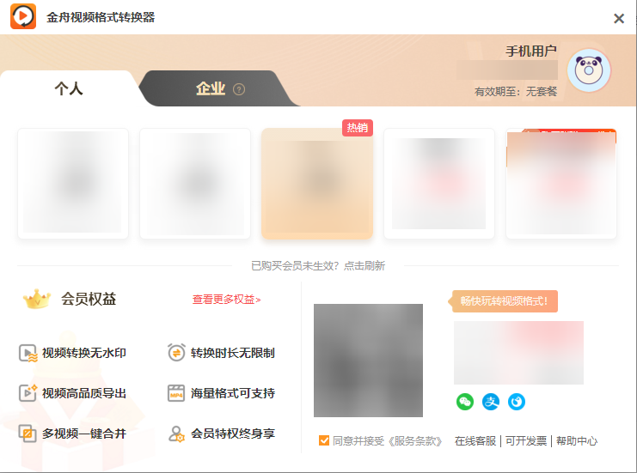The height and width of the screenshot is (473, 637).
Task: Open the 《服务条款》 link
Action: (x=415, y=441)
